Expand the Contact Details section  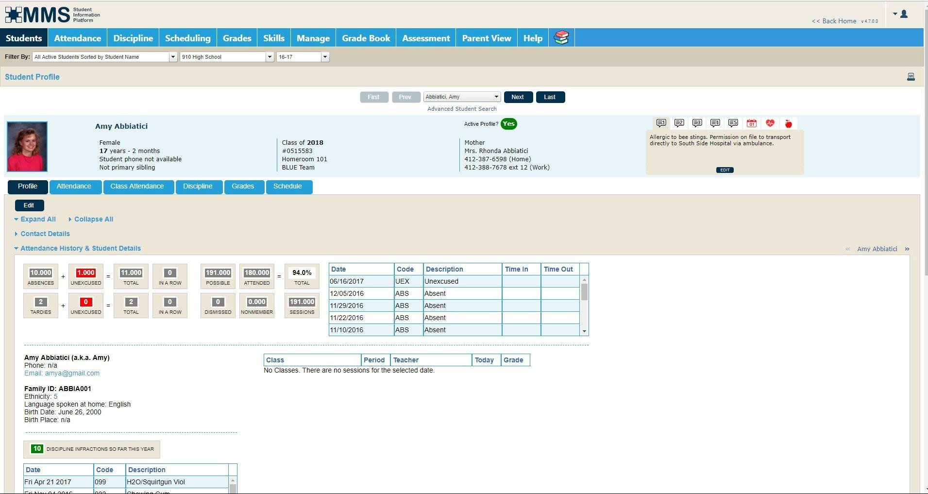pyautogui.click(x=45, y=234)
